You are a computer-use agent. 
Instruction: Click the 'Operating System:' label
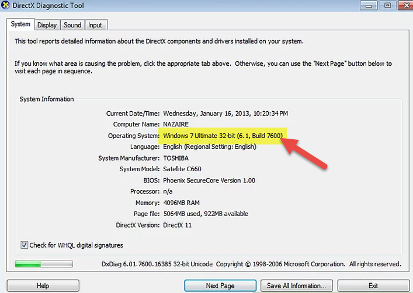coord(134,136)
